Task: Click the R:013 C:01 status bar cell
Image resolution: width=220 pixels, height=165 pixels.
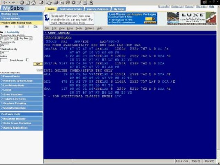Action: (x=182, y=161)
